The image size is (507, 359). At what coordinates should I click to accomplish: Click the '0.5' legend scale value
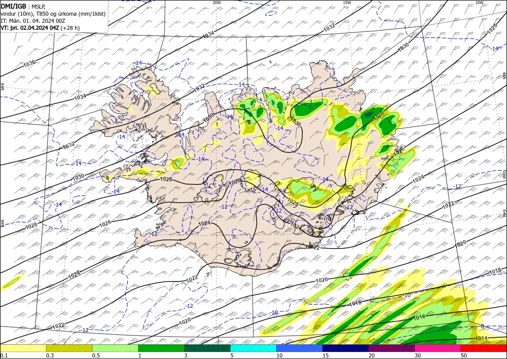(96, 355)
